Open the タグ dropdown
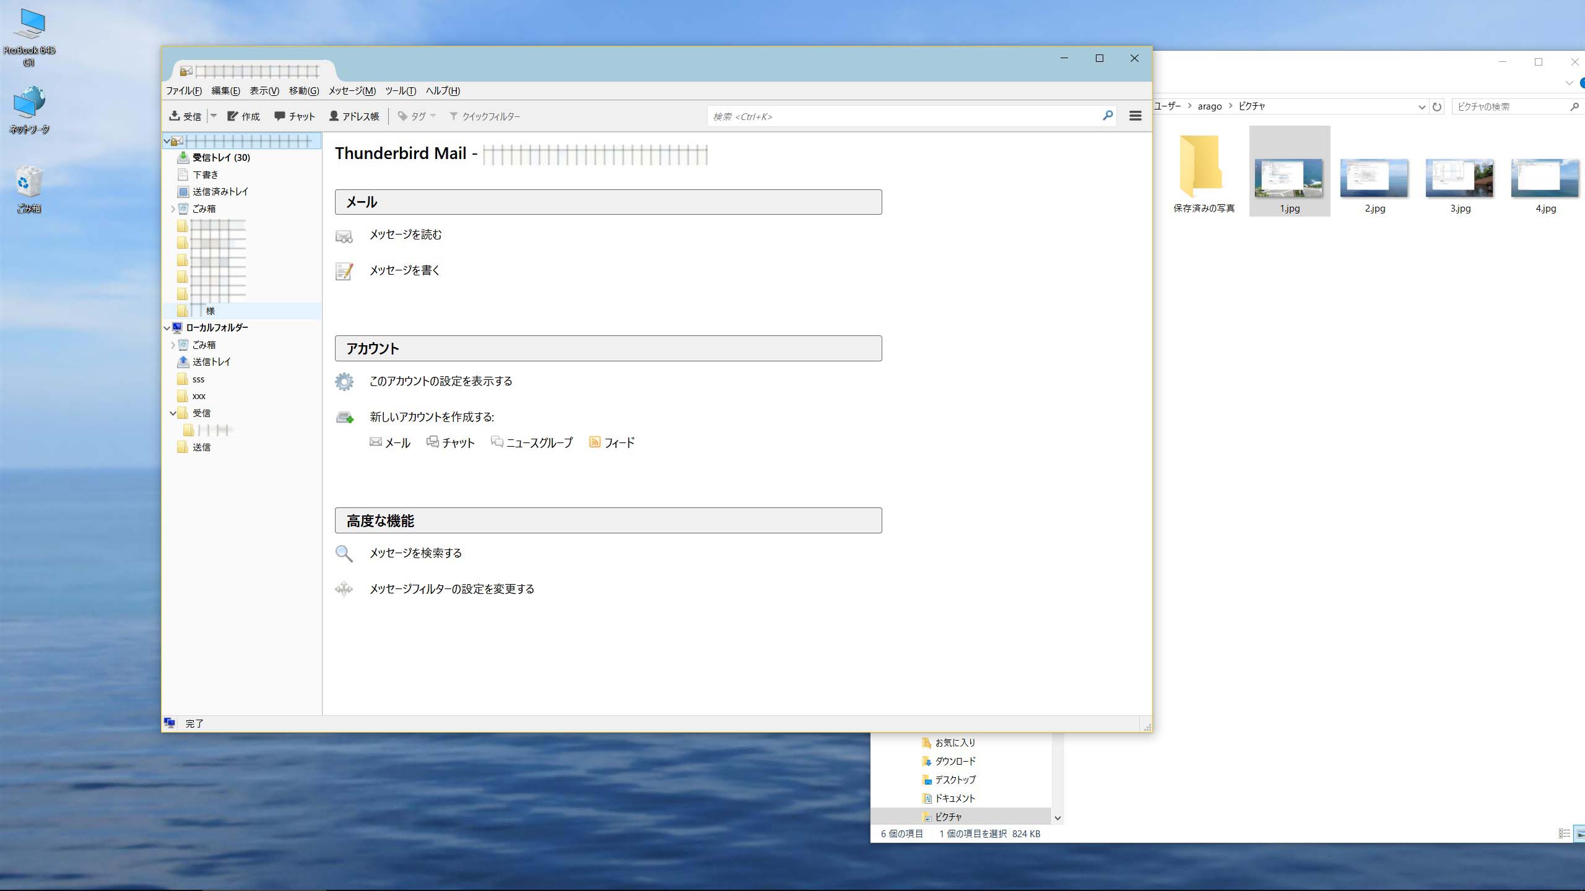Screen dimensions: 1585x891 (x=418, y=116)
